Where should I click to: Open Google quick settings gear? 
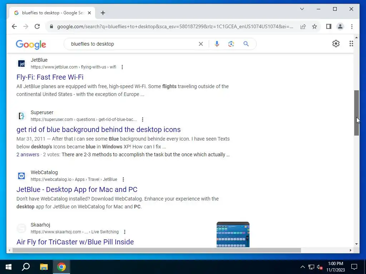[336, 44]
